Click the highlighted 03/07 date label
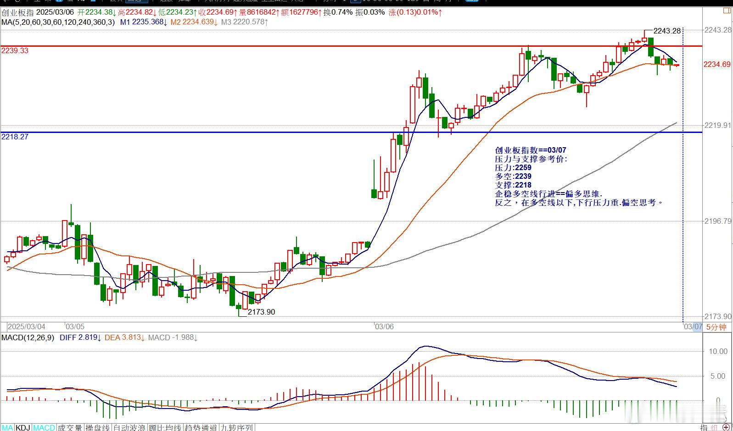 693,326
